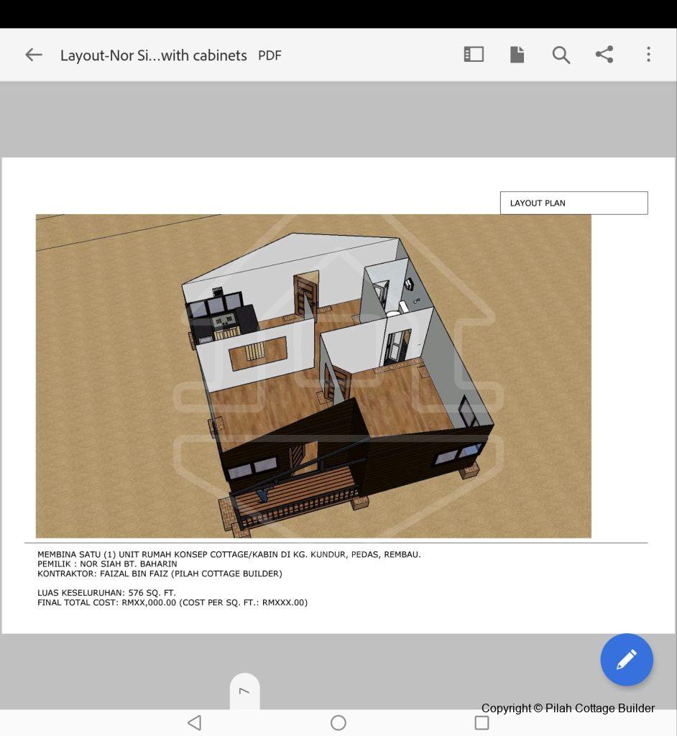This screenshot has width=677, height=736.
Task: Tap the Copyright Pilah Cottage Builder text
Action: coord(568,708)
